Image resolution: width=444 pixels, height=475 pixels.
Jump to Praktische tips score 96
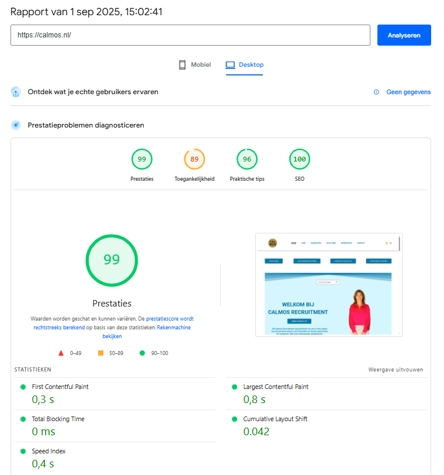click(x=247, y=159)
